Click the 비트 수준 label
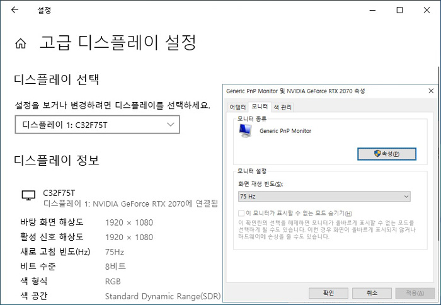The height and width of the screenshot is (305, 441). pos(38,266)
